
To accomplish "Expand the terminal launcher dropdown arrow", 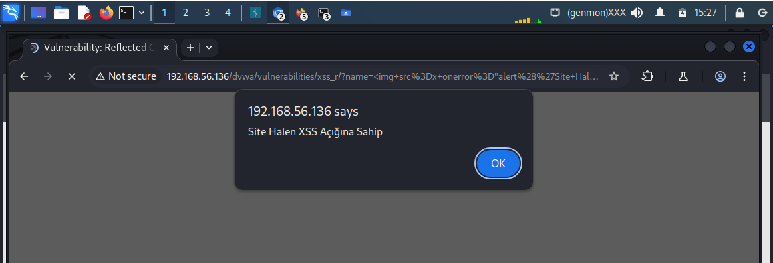I will [142, 13].
